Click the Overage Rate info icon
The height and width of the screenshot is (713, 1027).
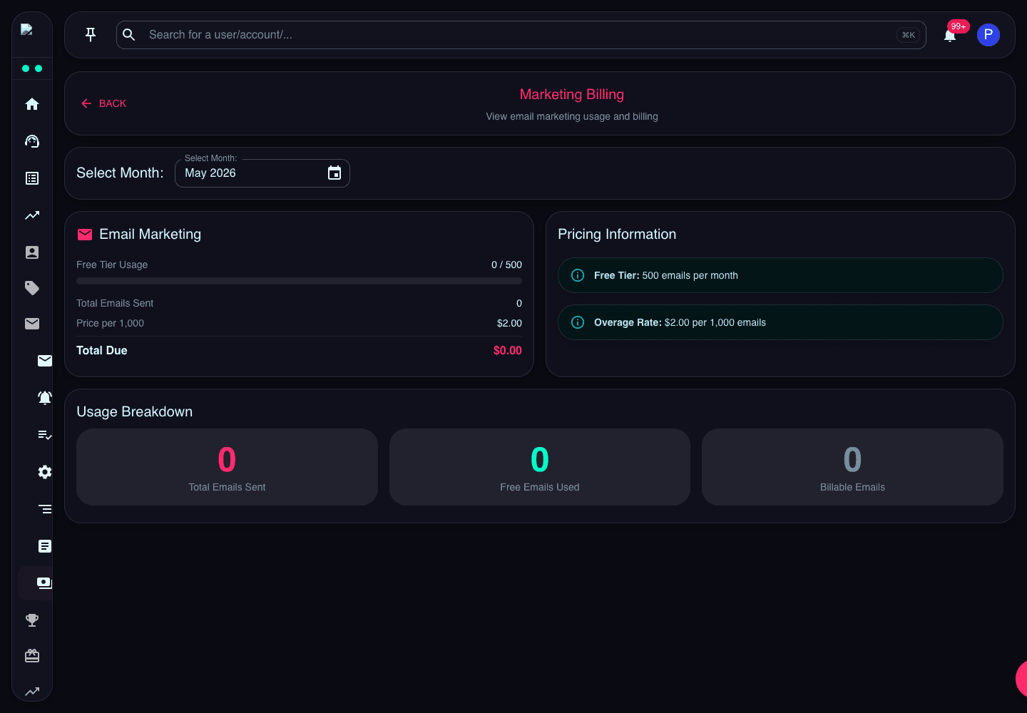click(578, 322)
